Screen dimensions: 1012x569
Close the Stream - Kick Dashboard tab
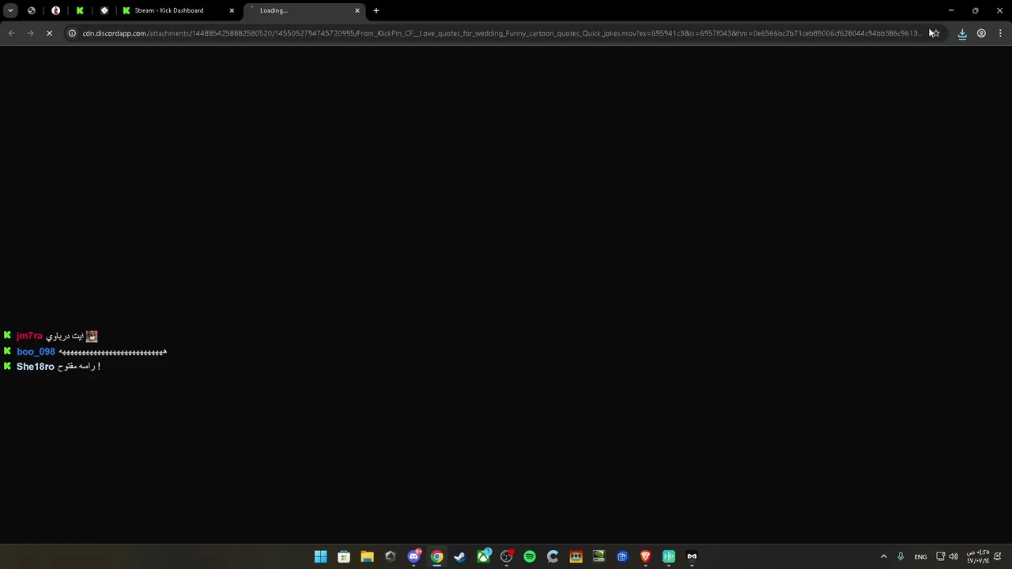coord(232,10)
